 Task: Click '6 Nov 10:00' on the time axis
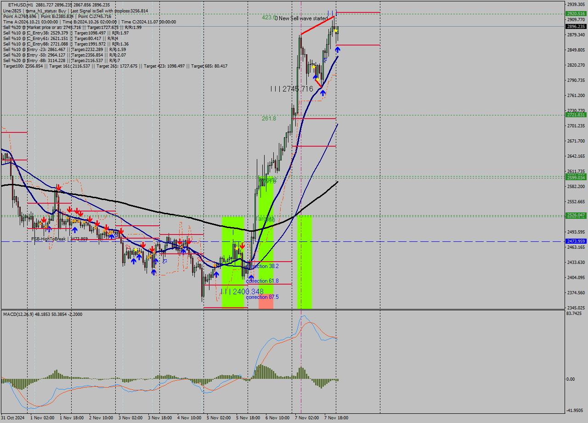[277, 418]
